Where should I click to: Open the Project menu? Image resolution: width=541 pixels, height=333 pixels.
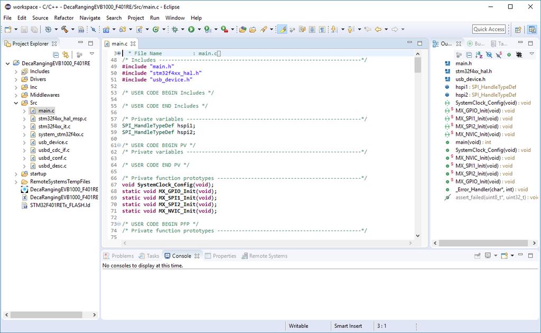(135, 17)
